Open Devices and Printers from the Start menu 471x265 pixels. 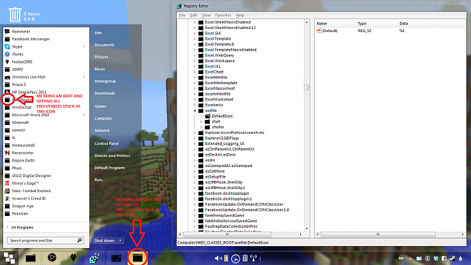(x=112, y=156)
